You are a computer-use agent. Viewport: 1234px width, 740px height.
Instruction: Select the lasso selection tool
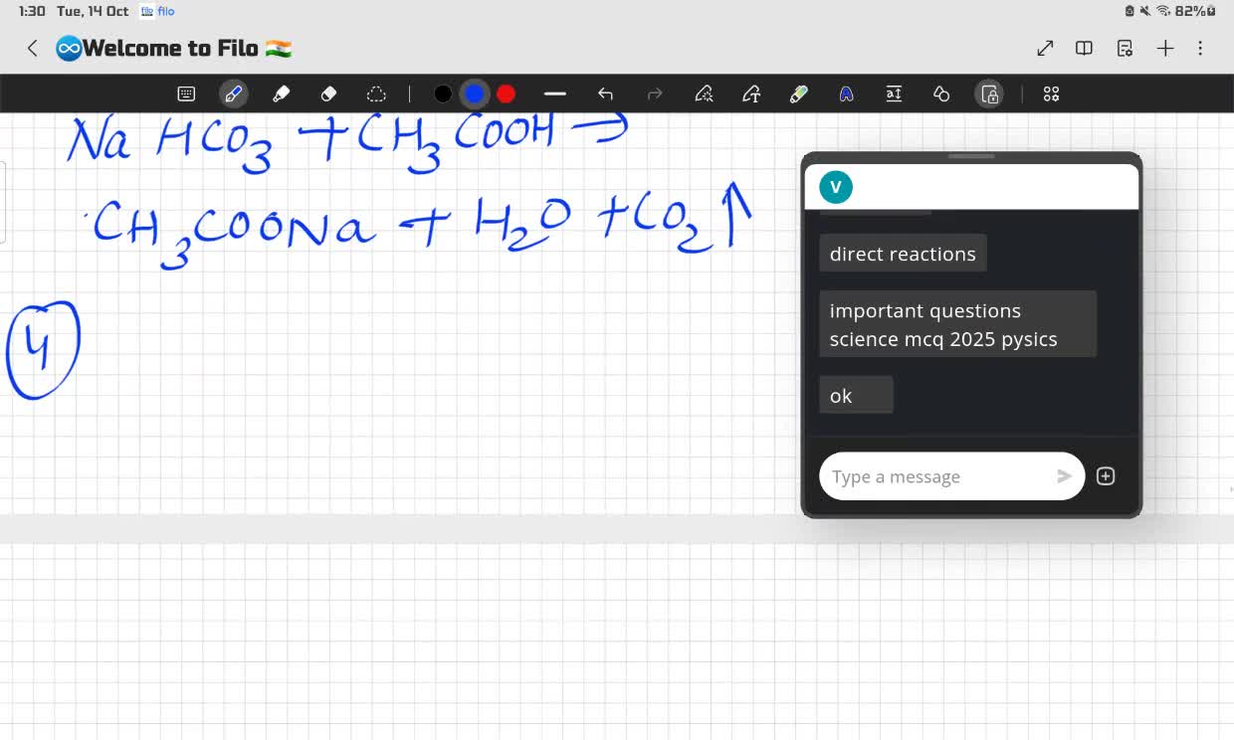(x=376, y=93)
